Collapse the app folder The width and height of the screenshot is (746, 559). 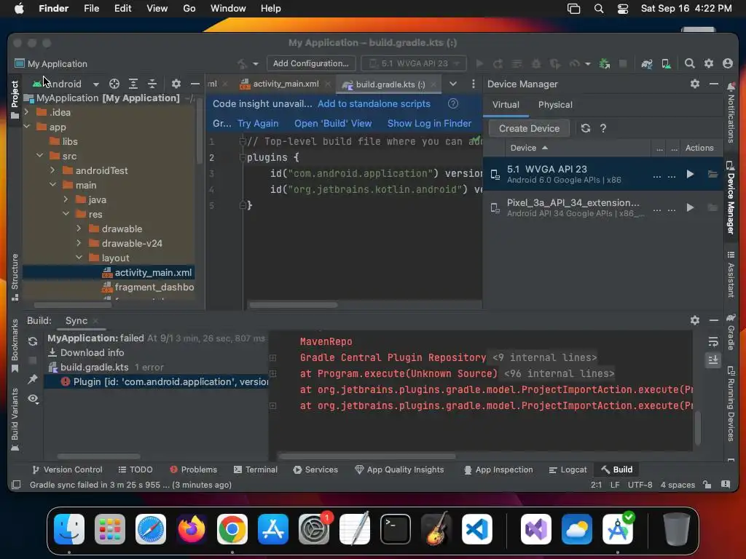click(x=27, y=127)
